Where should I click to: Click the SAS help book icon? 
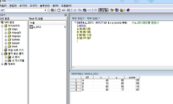pos(128,10)
